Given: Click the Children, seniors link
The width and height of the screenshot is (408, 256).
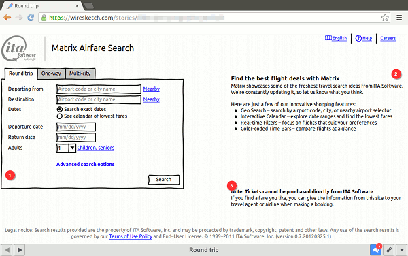Looking at the screenshot, I should click(x=95, y=148).
